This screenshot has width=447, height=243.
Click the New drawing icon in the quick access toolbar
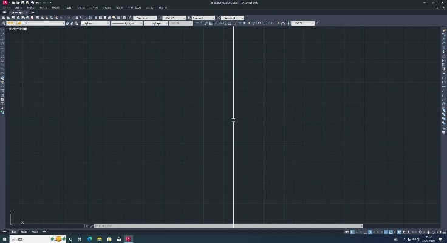tap(12, 3)
